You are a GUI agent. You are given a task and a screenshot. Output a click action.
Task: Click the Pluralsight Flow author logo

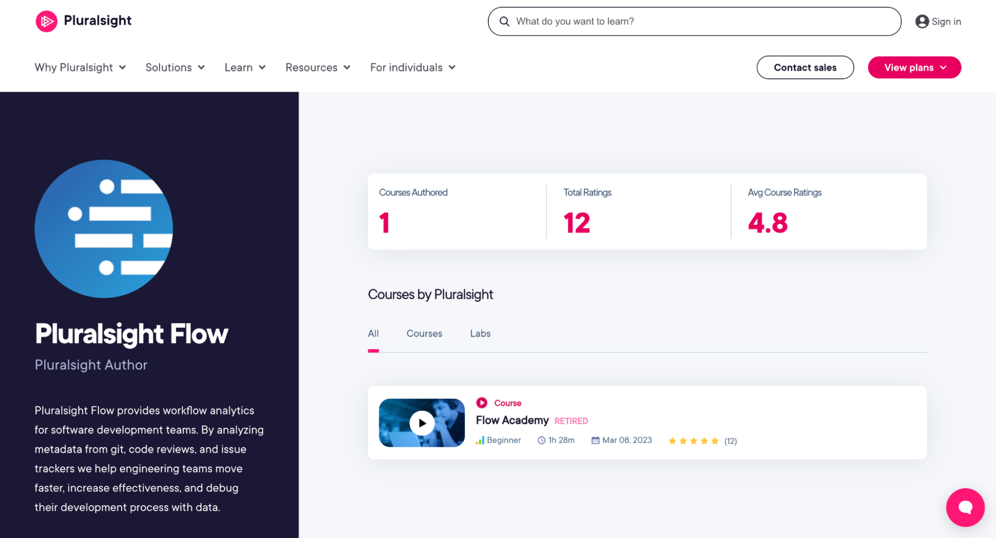pos(104,229)
